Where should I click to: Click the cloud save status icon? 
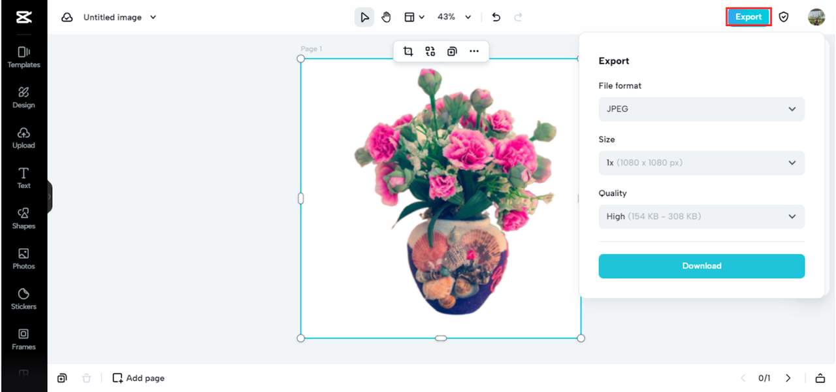pyautogui.click(x=67, y=18)
